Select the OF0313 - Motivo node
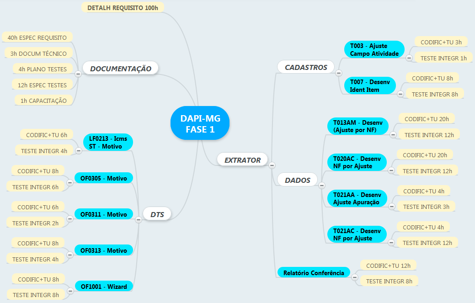This screenshot has height=303, width=475. pyautogui.click(x=104, y=250)
